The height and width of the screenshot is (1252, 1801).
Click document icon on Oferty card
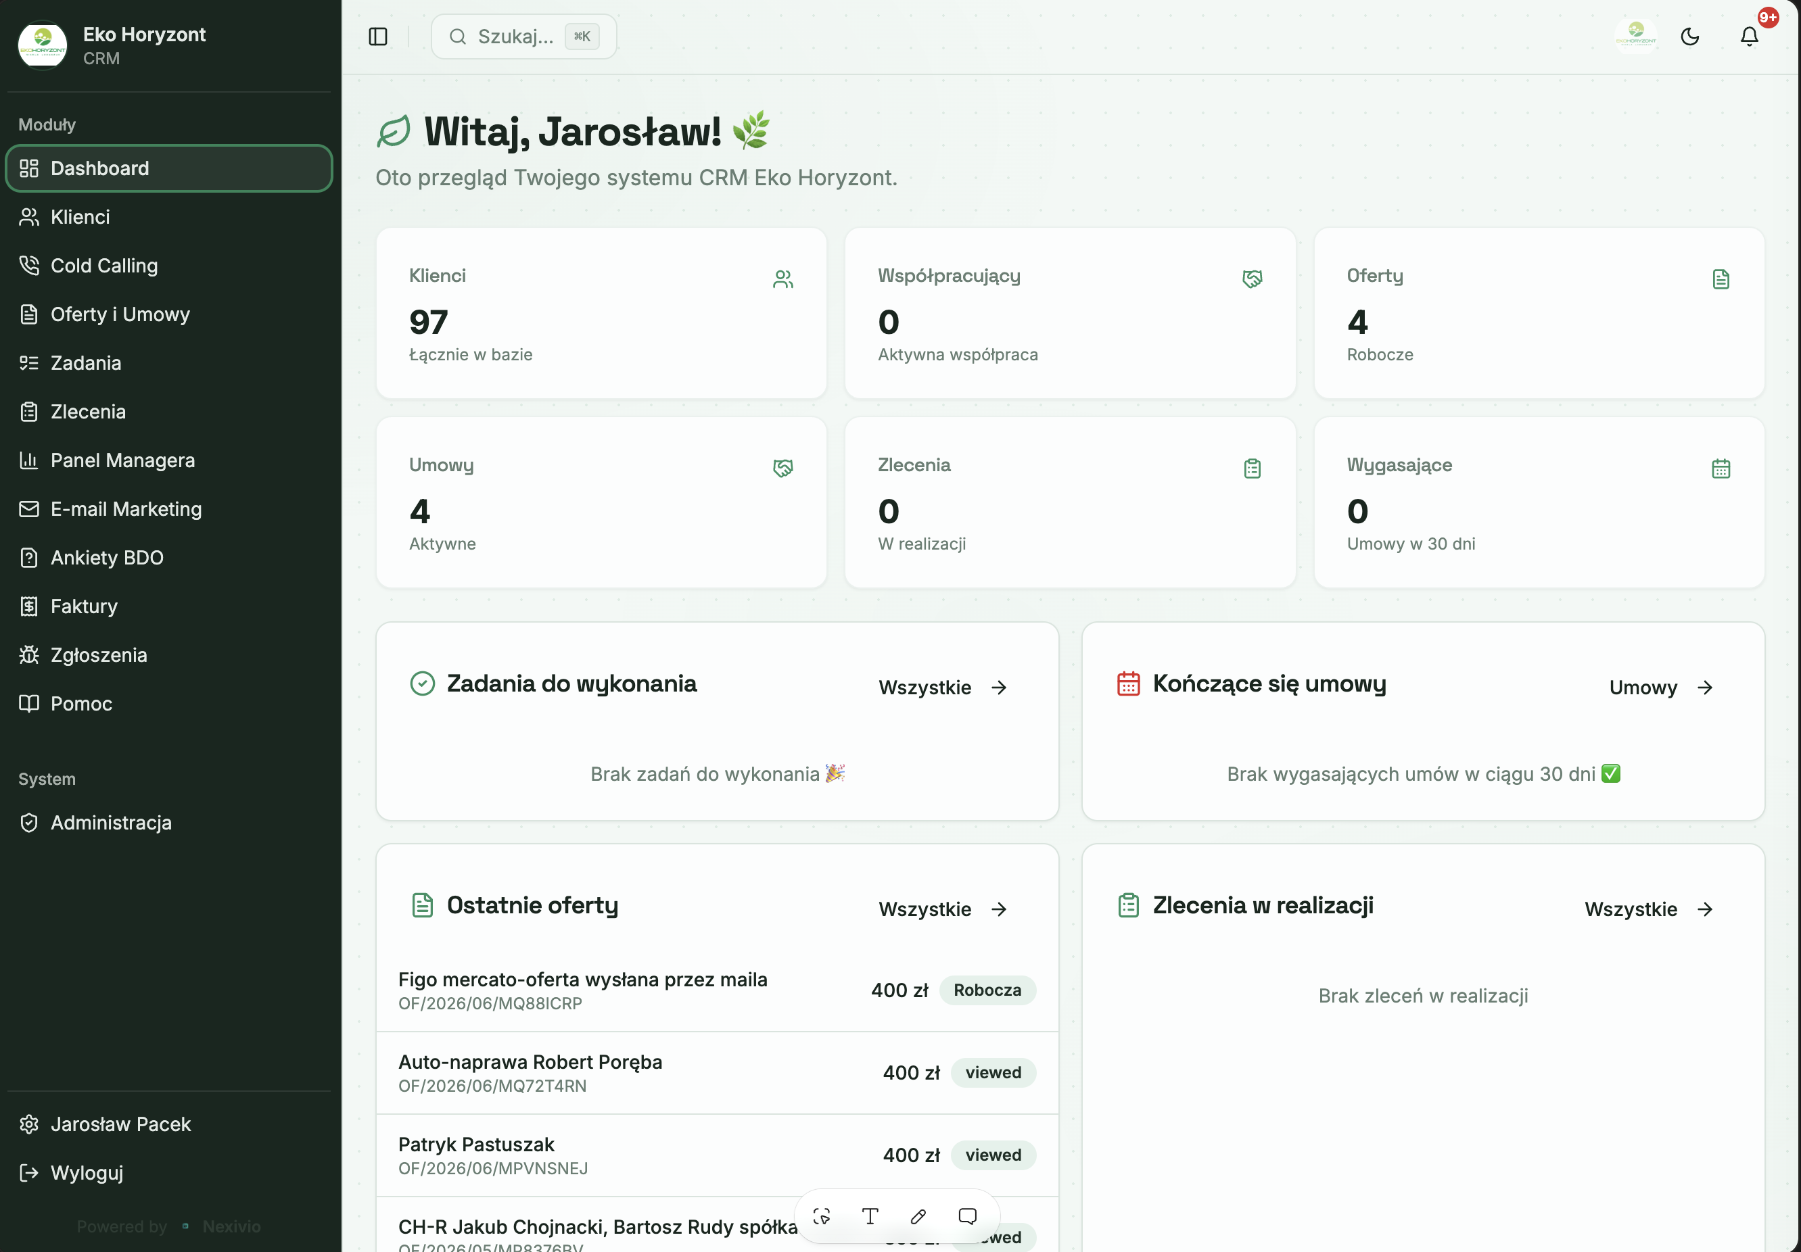click(1721, 279)
